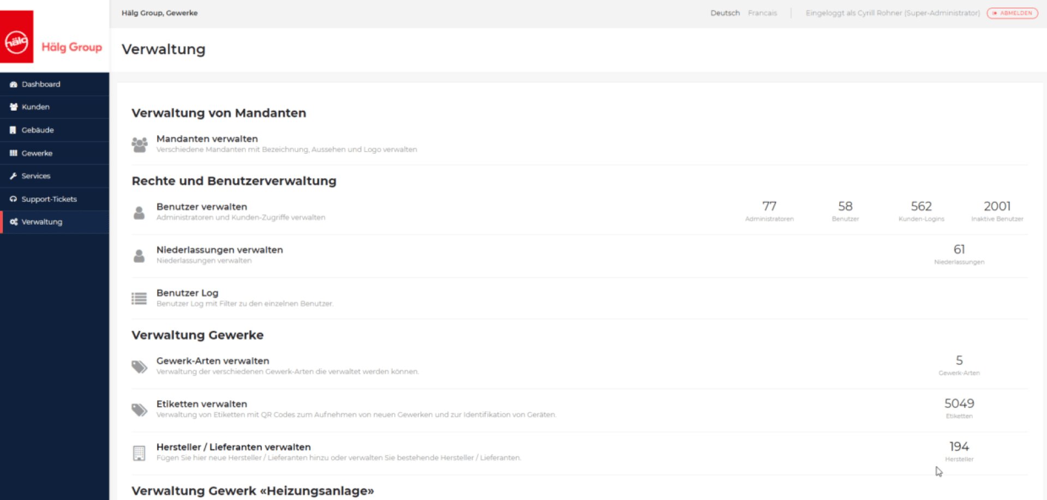Open Services in the sidebar menu
Viewport: 1047px width, 500px height.
[x=55, y=176]
